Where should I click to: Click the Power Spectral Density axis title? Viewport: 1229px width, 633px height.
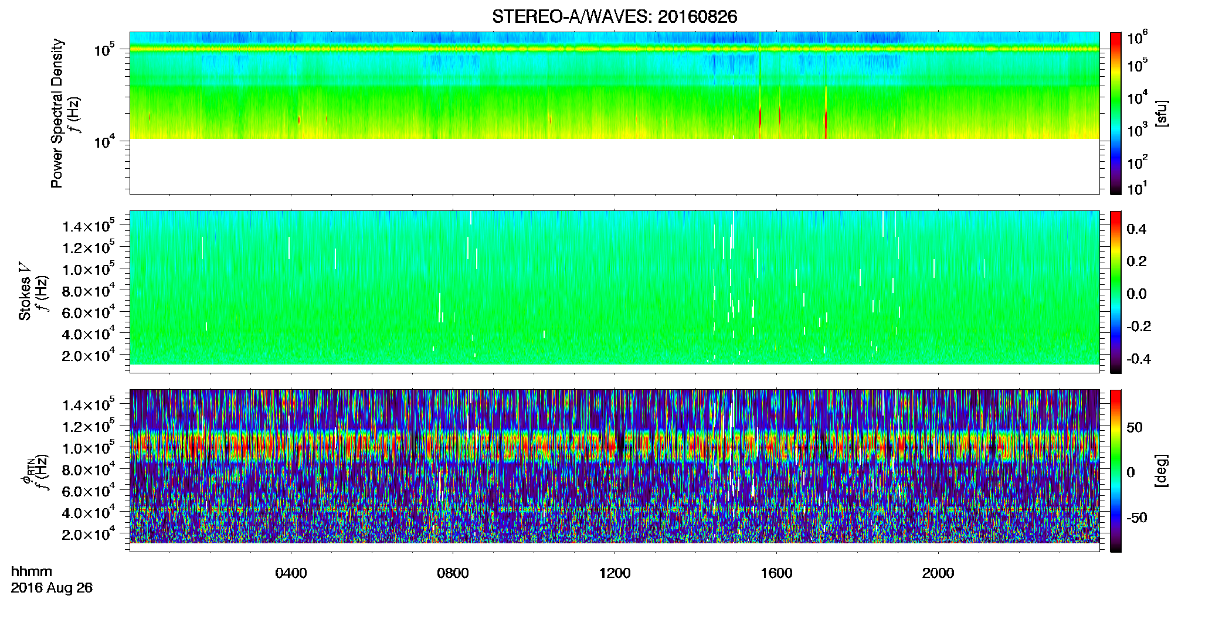click(x=57, y=113)
